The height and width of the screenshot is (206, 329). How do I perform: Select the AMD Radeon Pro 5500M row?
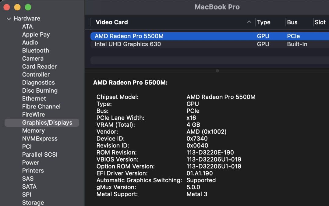[210, 36]
